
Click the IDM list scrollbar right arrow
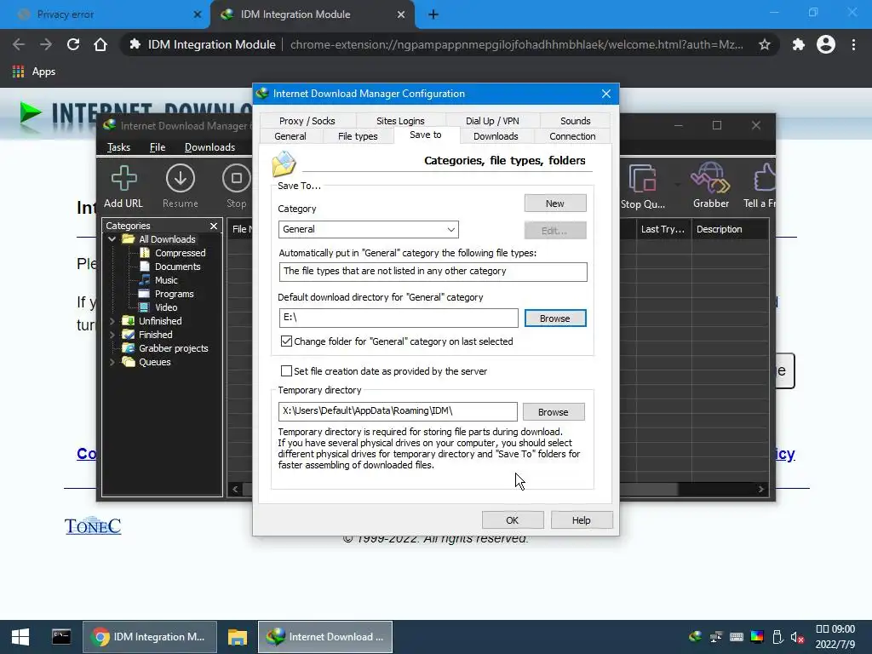coord(760,490)
